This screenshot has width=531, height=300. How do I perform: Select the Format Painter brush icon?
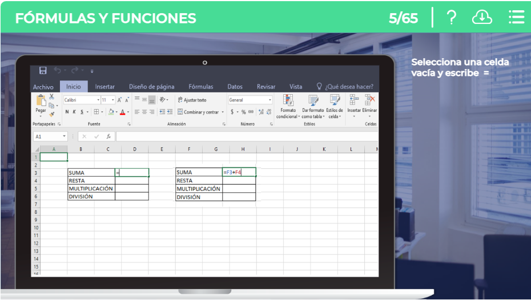(x=51, y=114)
